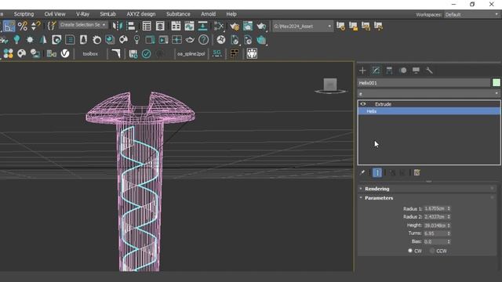
Task: Toggle Show End Result button
Action: pos(377,172)
